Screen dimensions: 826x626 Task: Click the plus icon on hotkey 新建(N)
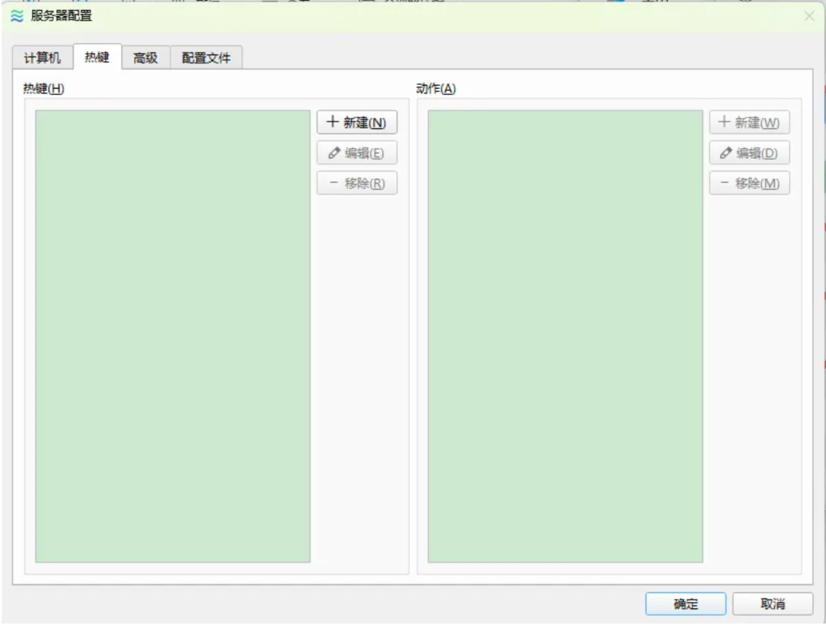tap(333, 122)
